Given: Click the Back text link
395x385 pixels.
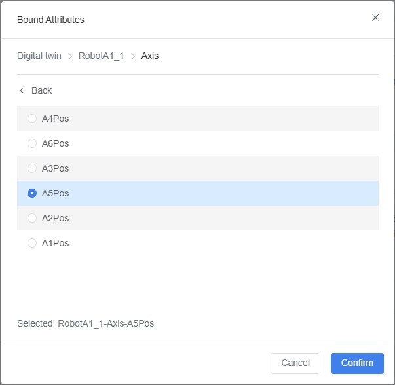Looking at the screenshot, I should [x=41, y=90].
